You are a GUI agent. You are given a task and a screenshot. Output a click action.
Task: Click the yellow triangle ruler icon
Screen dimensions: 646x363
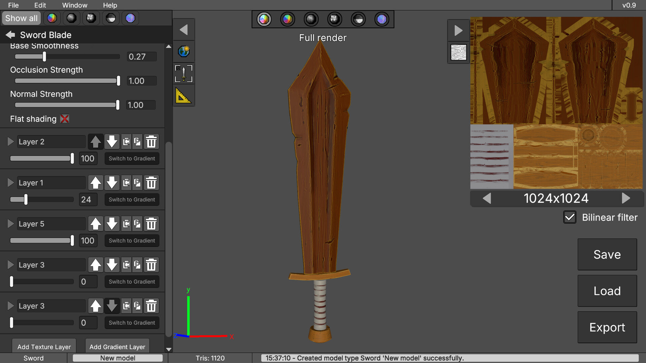[184, 96]
